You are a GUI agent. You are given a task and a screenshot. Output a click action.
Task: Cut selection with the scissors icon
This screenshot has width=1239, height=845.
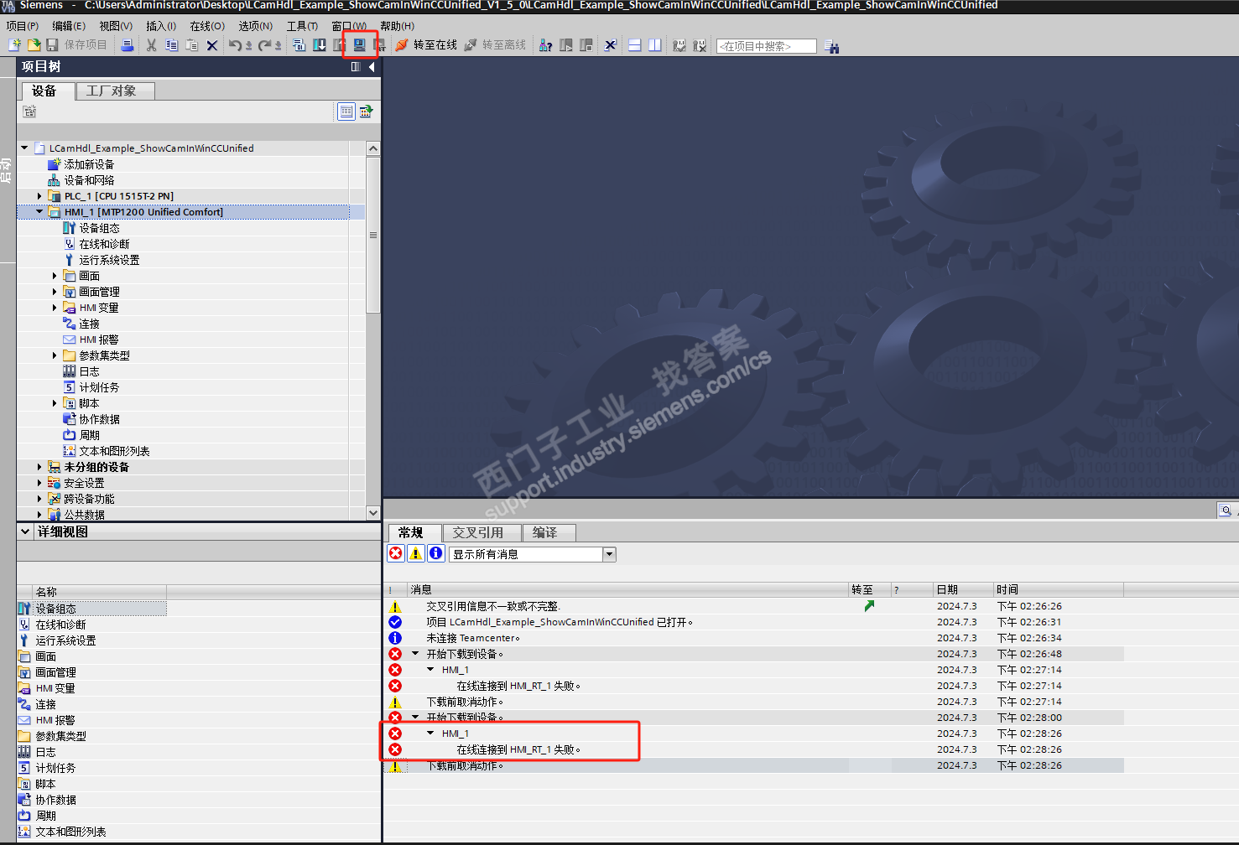[151, 45]
